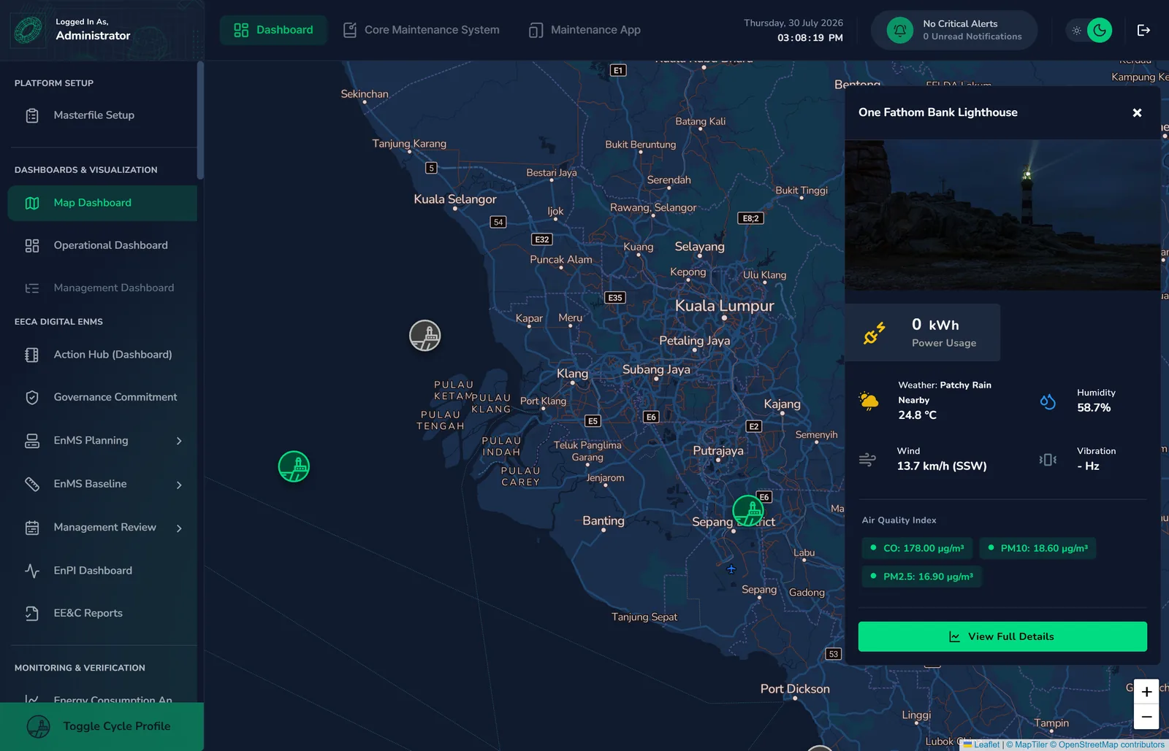The height and width of the screenshot is (751, 1169).
Task: Open the Maintenance App tab
Action: 584,30
